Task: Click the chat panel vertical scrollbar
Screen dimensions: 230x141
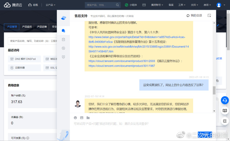Action: coord(214,90)
